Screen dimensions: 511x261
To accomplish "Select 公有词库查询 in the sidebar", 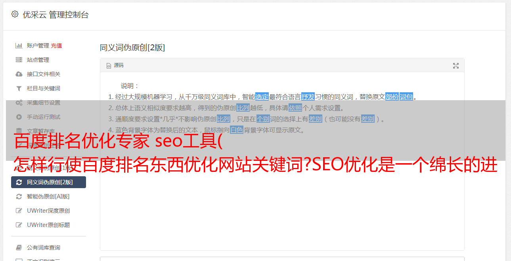I will (48, 248).
